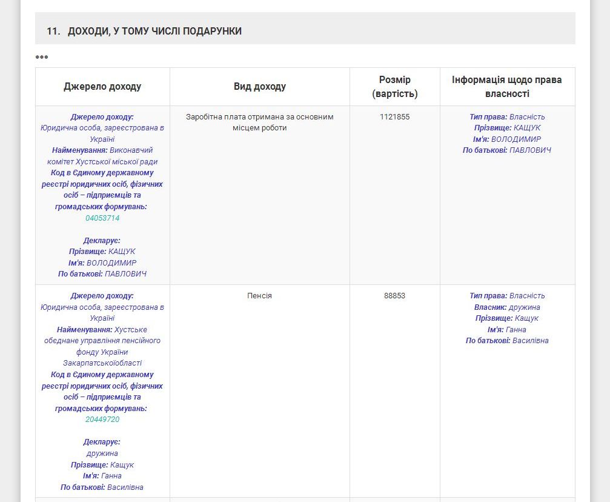Click income type 'Заробітна плата отримана за основним місцем роботи'
Image resolution: width=610 pixels, height=502 pixels.
click(x=259, y=122)
